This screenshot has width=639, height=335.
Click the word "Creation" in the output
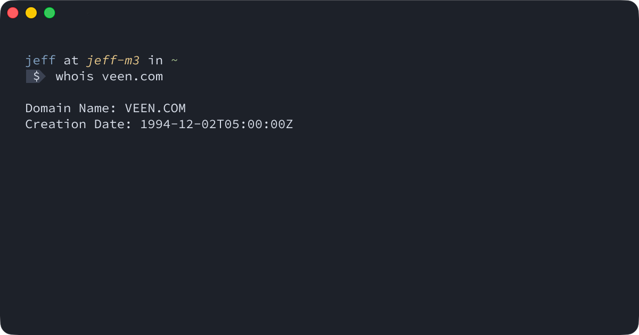coord(56,124)
